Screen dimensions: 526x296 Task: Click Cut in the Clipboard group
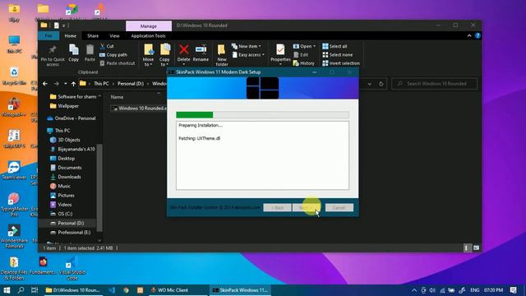pos(107,46)
